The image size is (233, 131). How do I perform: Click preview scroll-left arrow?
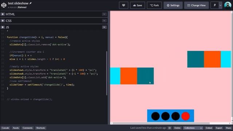coord(111,123)
